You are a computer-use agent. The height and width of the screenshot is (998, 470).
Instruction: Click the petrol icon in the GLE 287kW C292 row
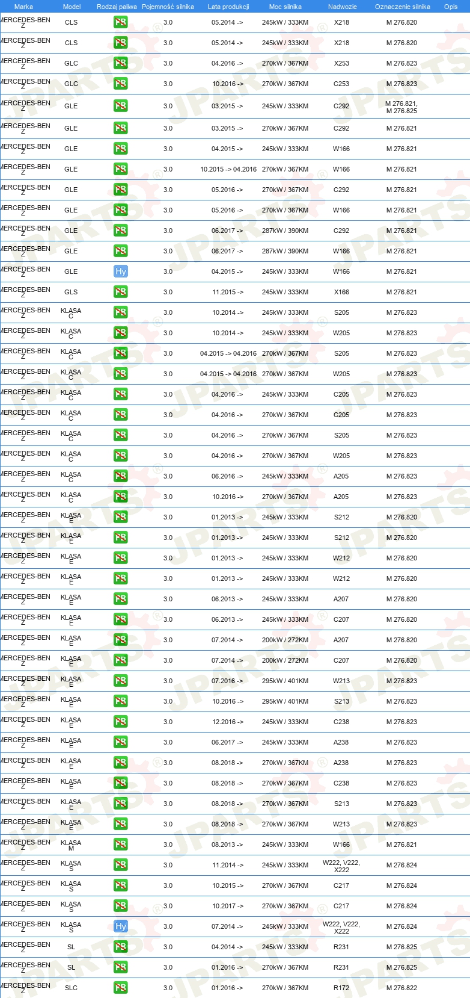click(x=121, y=231)
